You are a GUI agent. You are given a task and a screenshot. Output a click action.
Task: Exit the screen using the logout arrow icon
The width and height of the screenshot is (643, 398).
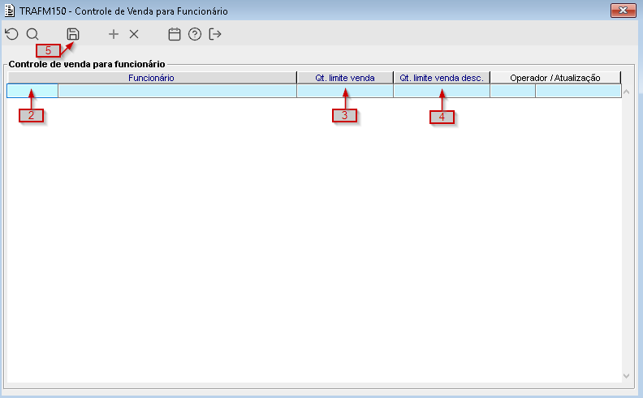click(215, 34)
